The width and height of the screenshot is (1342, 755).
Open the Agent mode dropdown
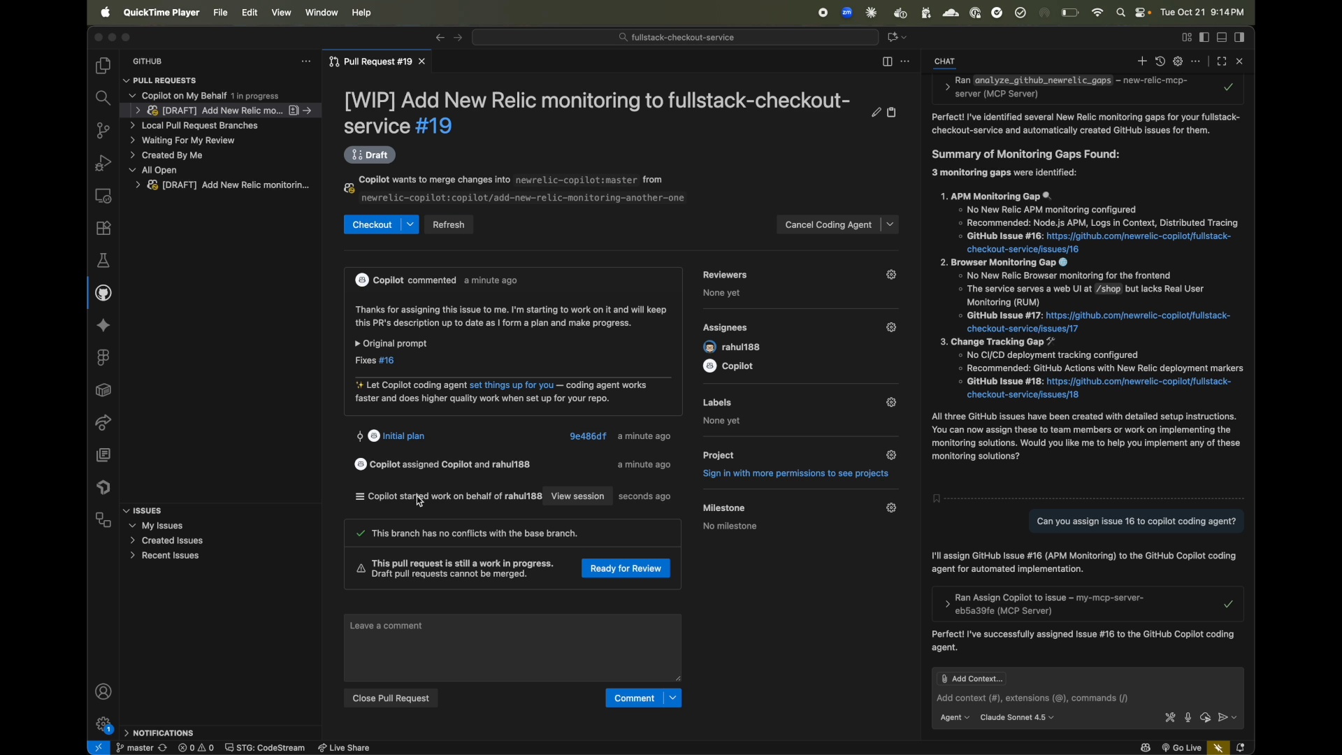click(955, 719)
